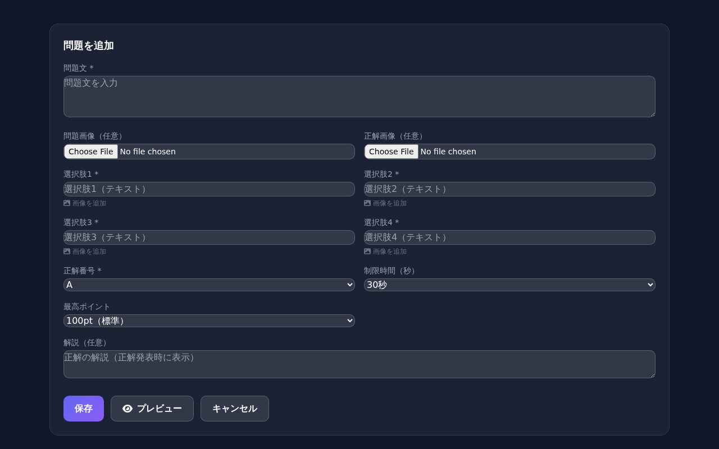This screenshot has height=449, width=719.
Task: Click the 選択肢4 text field
Action: (509, 237)
